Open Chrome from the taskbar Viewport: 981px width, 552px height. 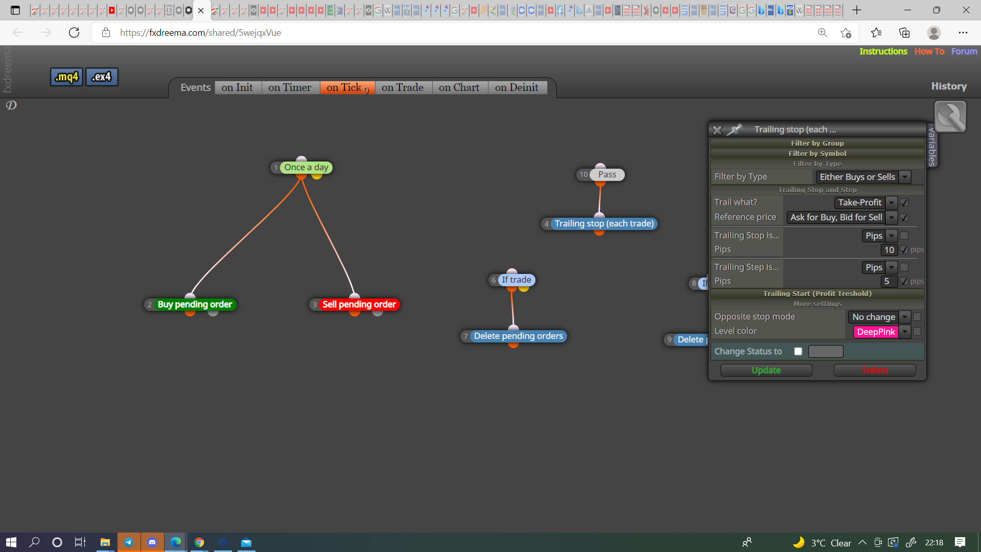pyautogui.click(x=199, y=542)
